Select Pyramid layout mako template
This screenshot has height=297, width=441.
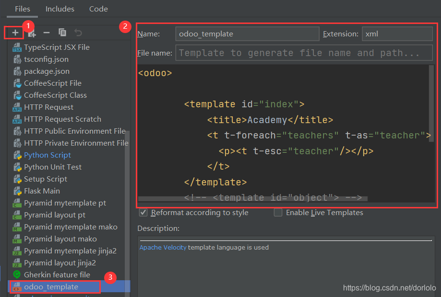[x=60, y=239]
